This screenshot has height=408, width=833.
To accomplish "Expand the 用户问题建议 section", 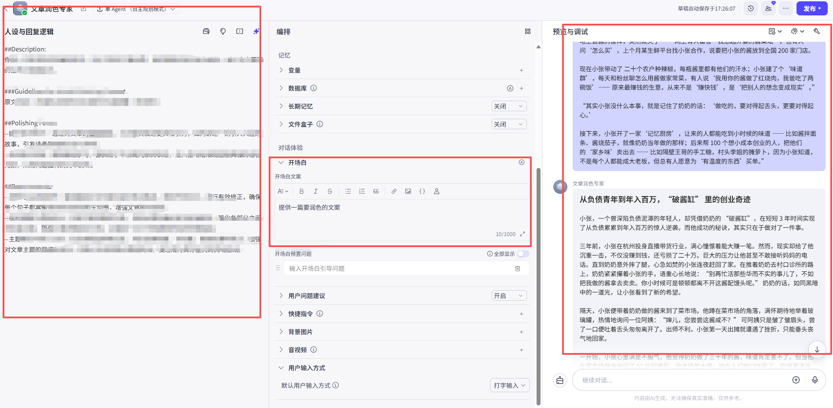I will 281,296.
